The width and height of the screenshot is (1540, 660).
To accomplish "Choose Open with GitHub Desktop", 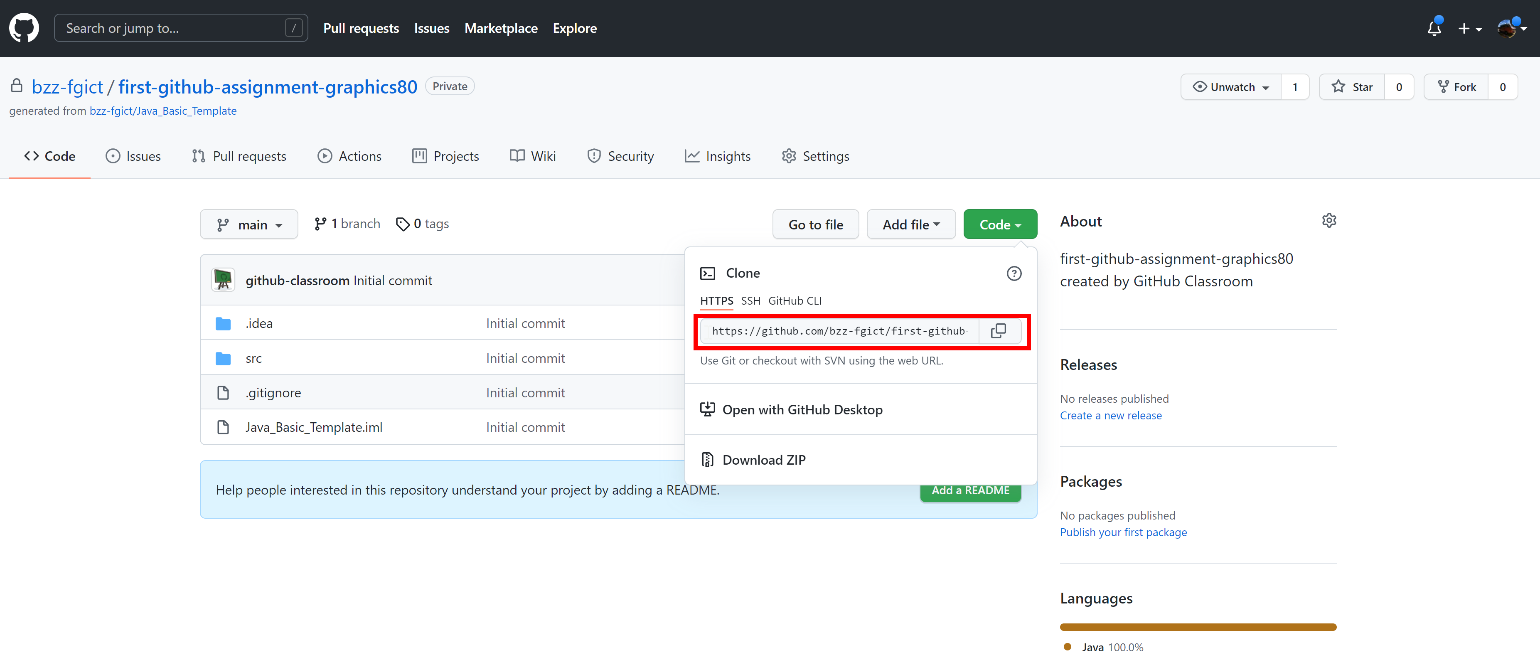I will (791, 409).
